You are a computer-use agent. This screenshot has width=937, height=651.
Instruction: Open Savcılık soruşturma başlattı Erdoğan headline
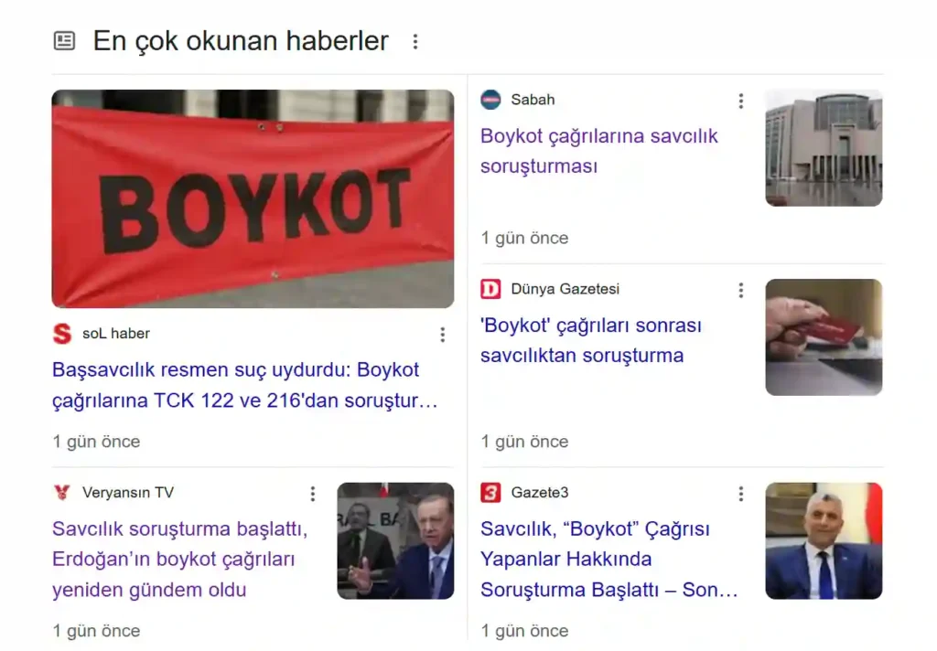[180, 559]
